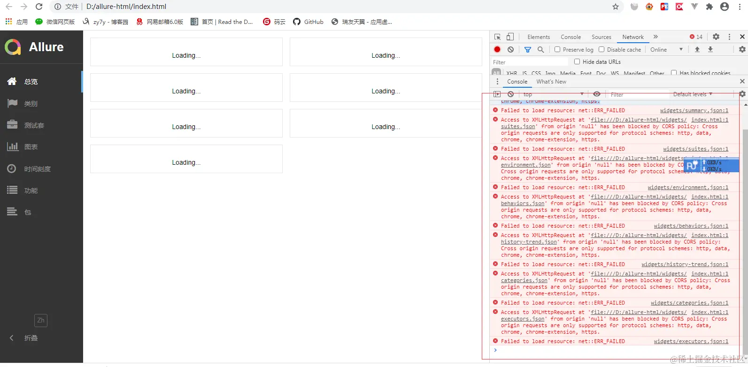This screenshot has height=367, width=748.
Task: Open the 图表 graphs sidebar item
Action: tap(41, 147)
